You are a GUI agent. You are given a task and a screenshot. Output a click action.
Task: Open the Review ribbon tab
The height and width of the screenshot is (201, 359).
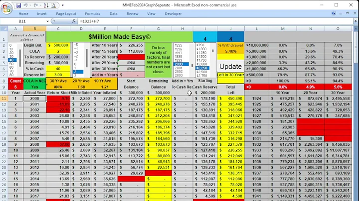click(x=132, y=14)
